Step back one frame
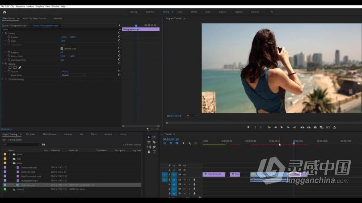The width and height of the screenshot is (362, 203). tap(275, 127)
